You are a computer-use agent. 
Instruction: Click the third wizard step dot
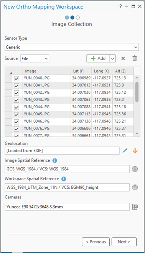tap(78, 17)
